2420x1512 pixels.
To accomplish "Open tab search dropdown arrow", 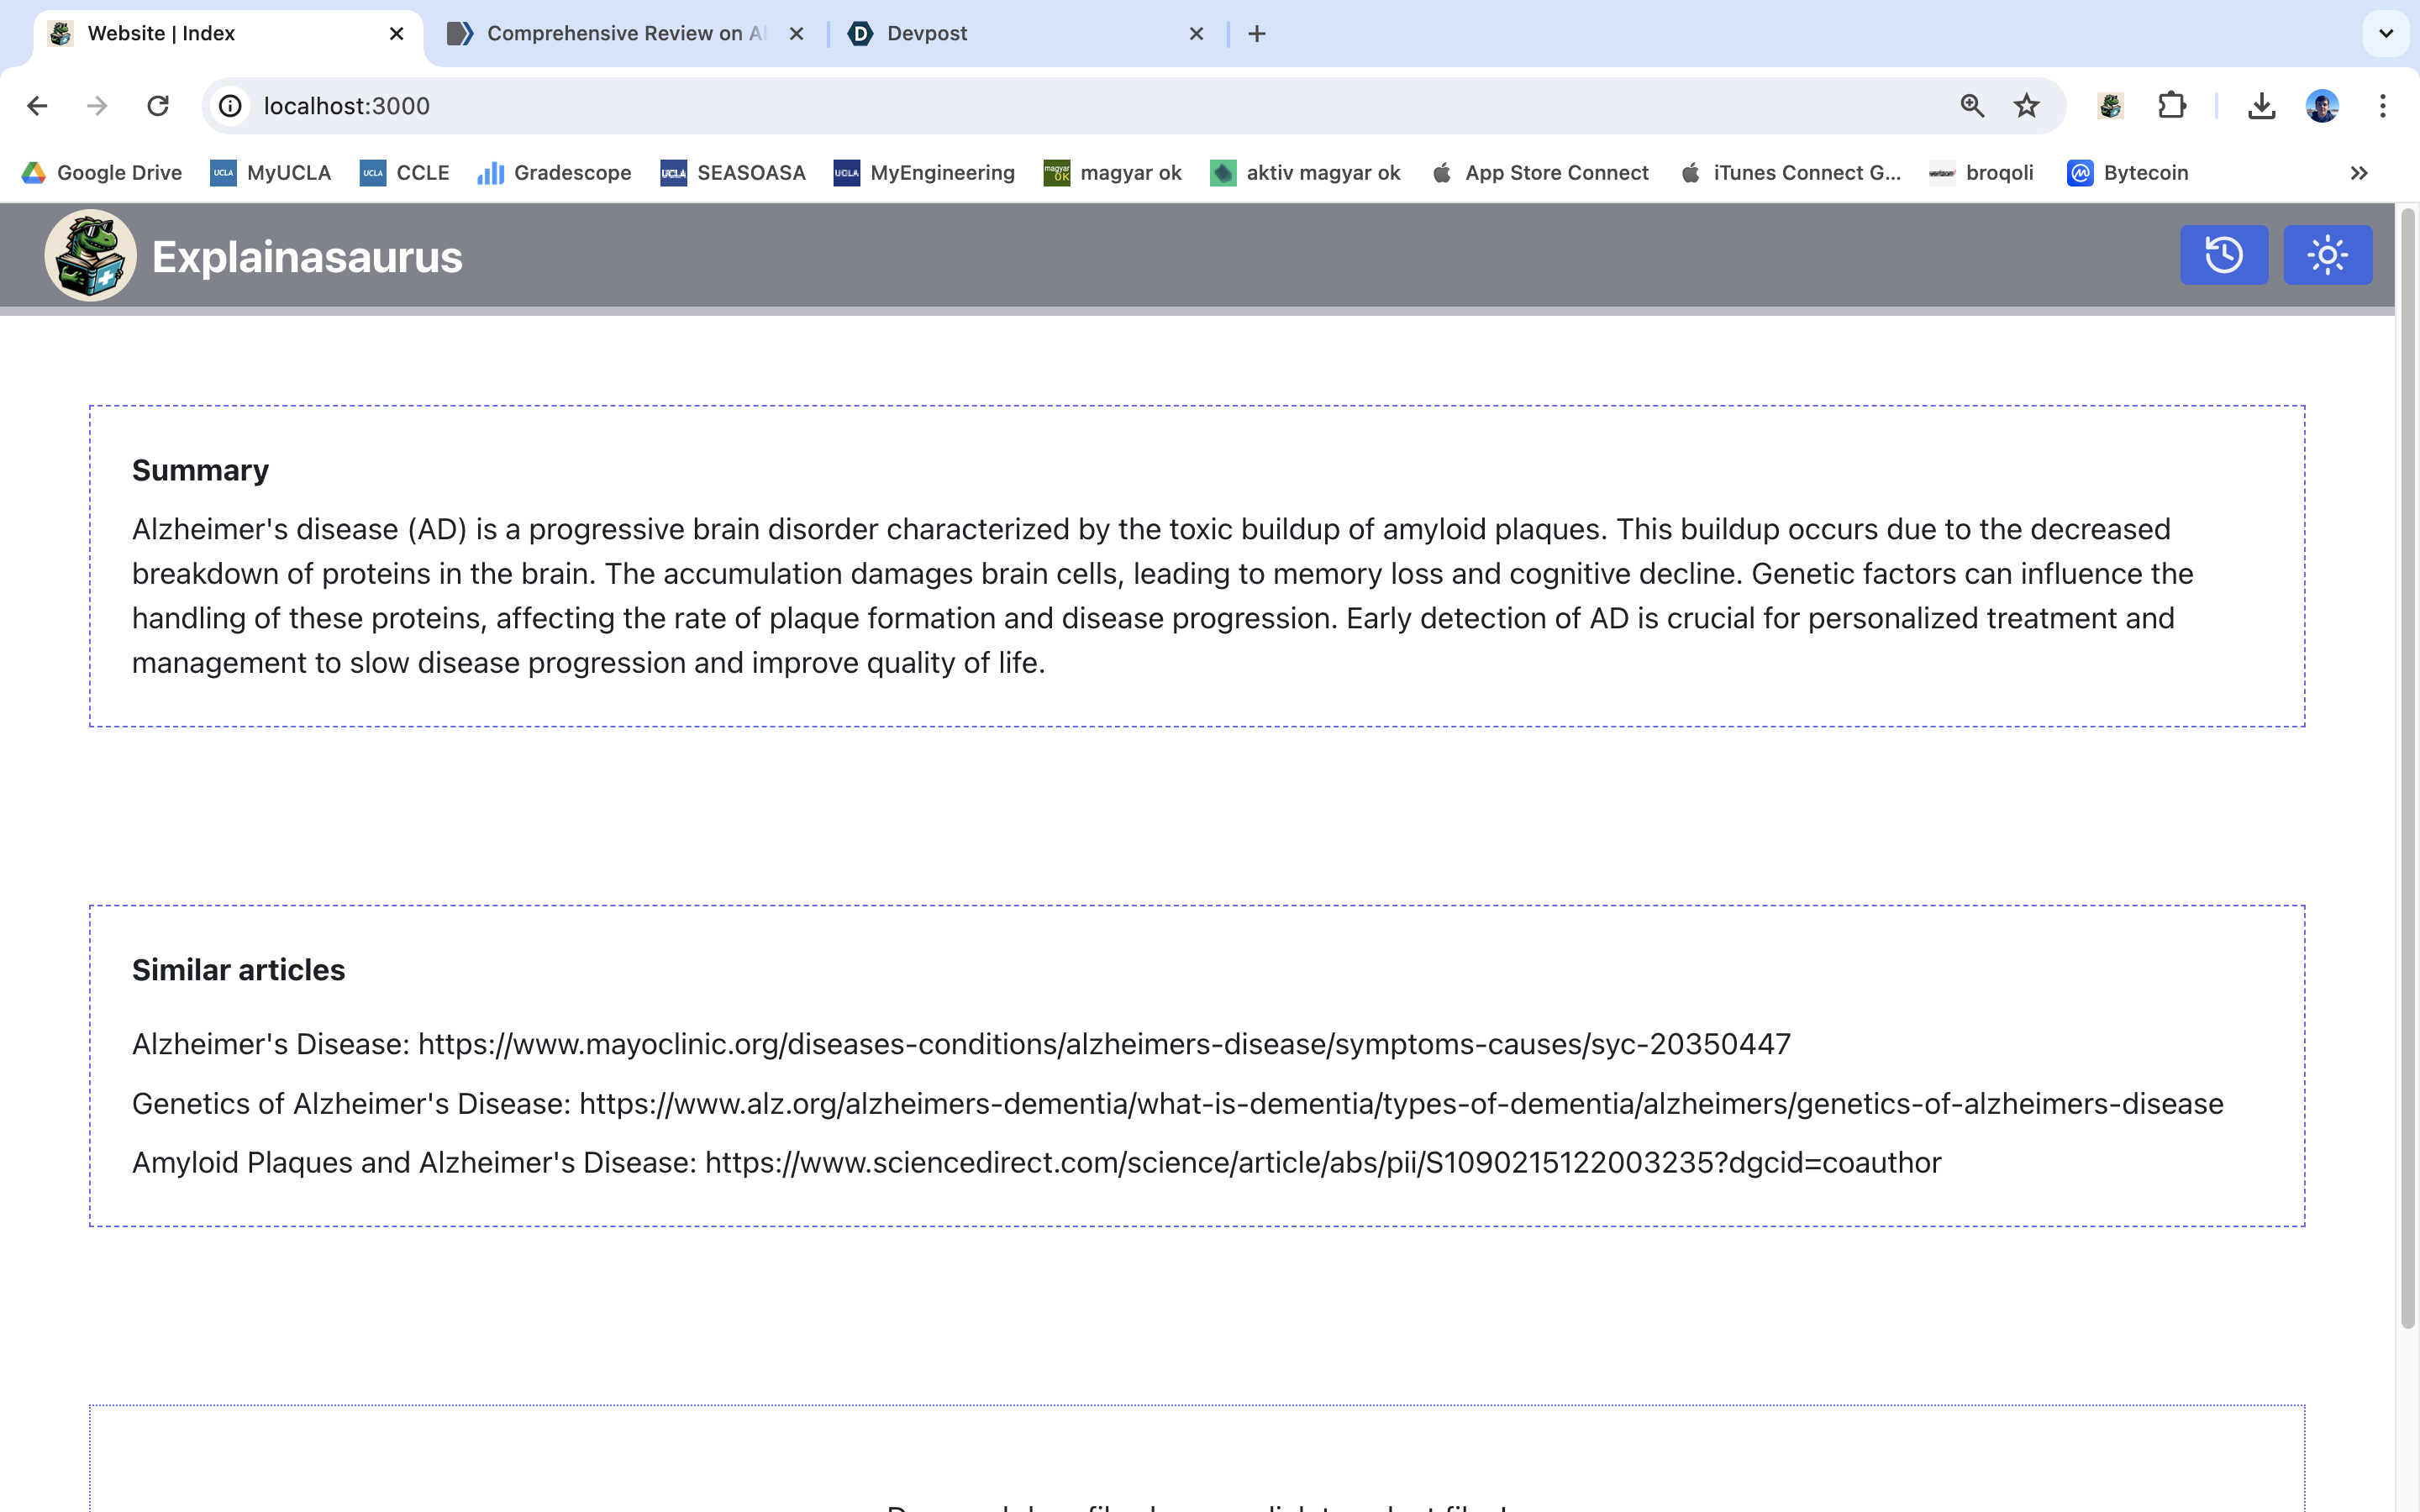I will [2385, 34].
